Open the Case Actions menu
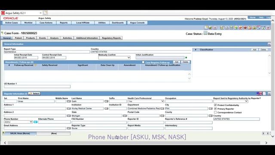The width and height of the screenshot is (275, 155). click(46, 23)
